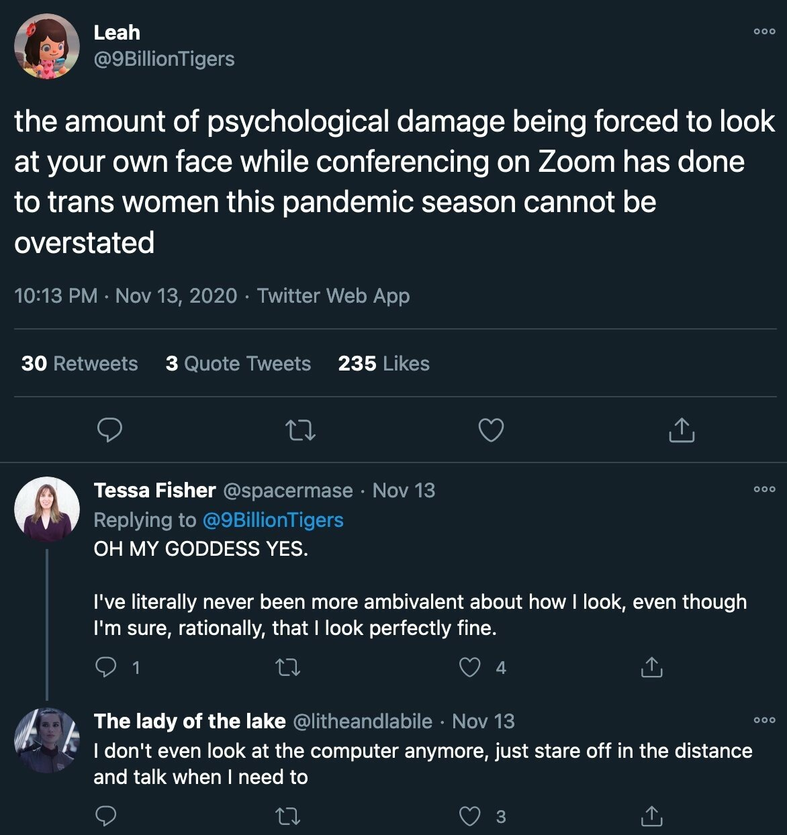Share Leah's main tweet

tap(682, 430)
